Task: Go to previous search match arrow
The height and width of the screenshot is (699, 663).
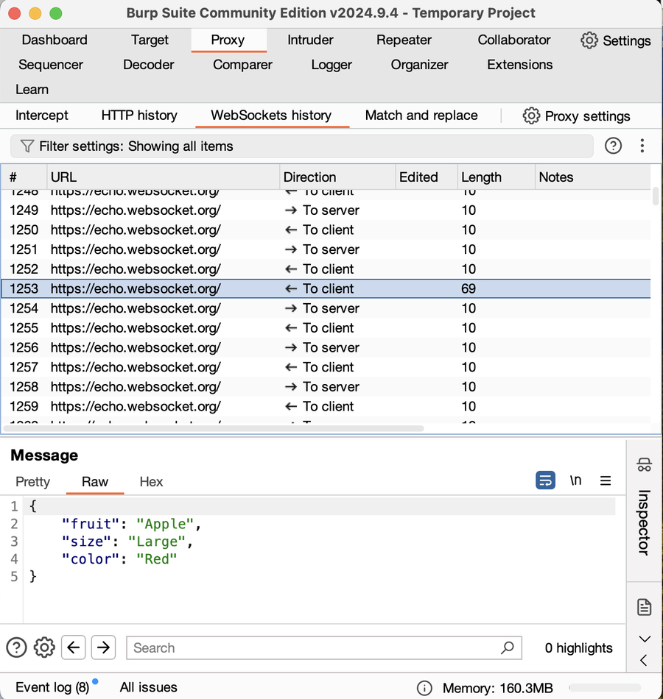Action: coord(73,647)
